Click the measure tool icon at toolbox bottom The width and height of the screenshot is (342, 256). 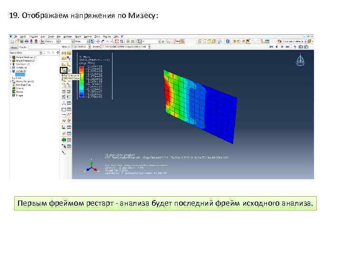tap(64, 153)
